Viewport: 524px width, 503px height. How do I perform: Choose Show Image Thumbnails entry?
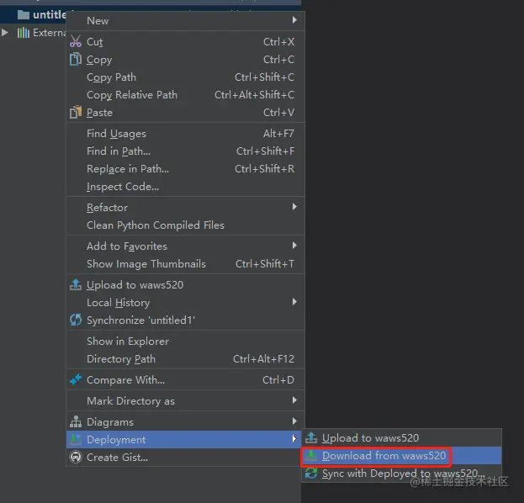(x=186, y=264)
